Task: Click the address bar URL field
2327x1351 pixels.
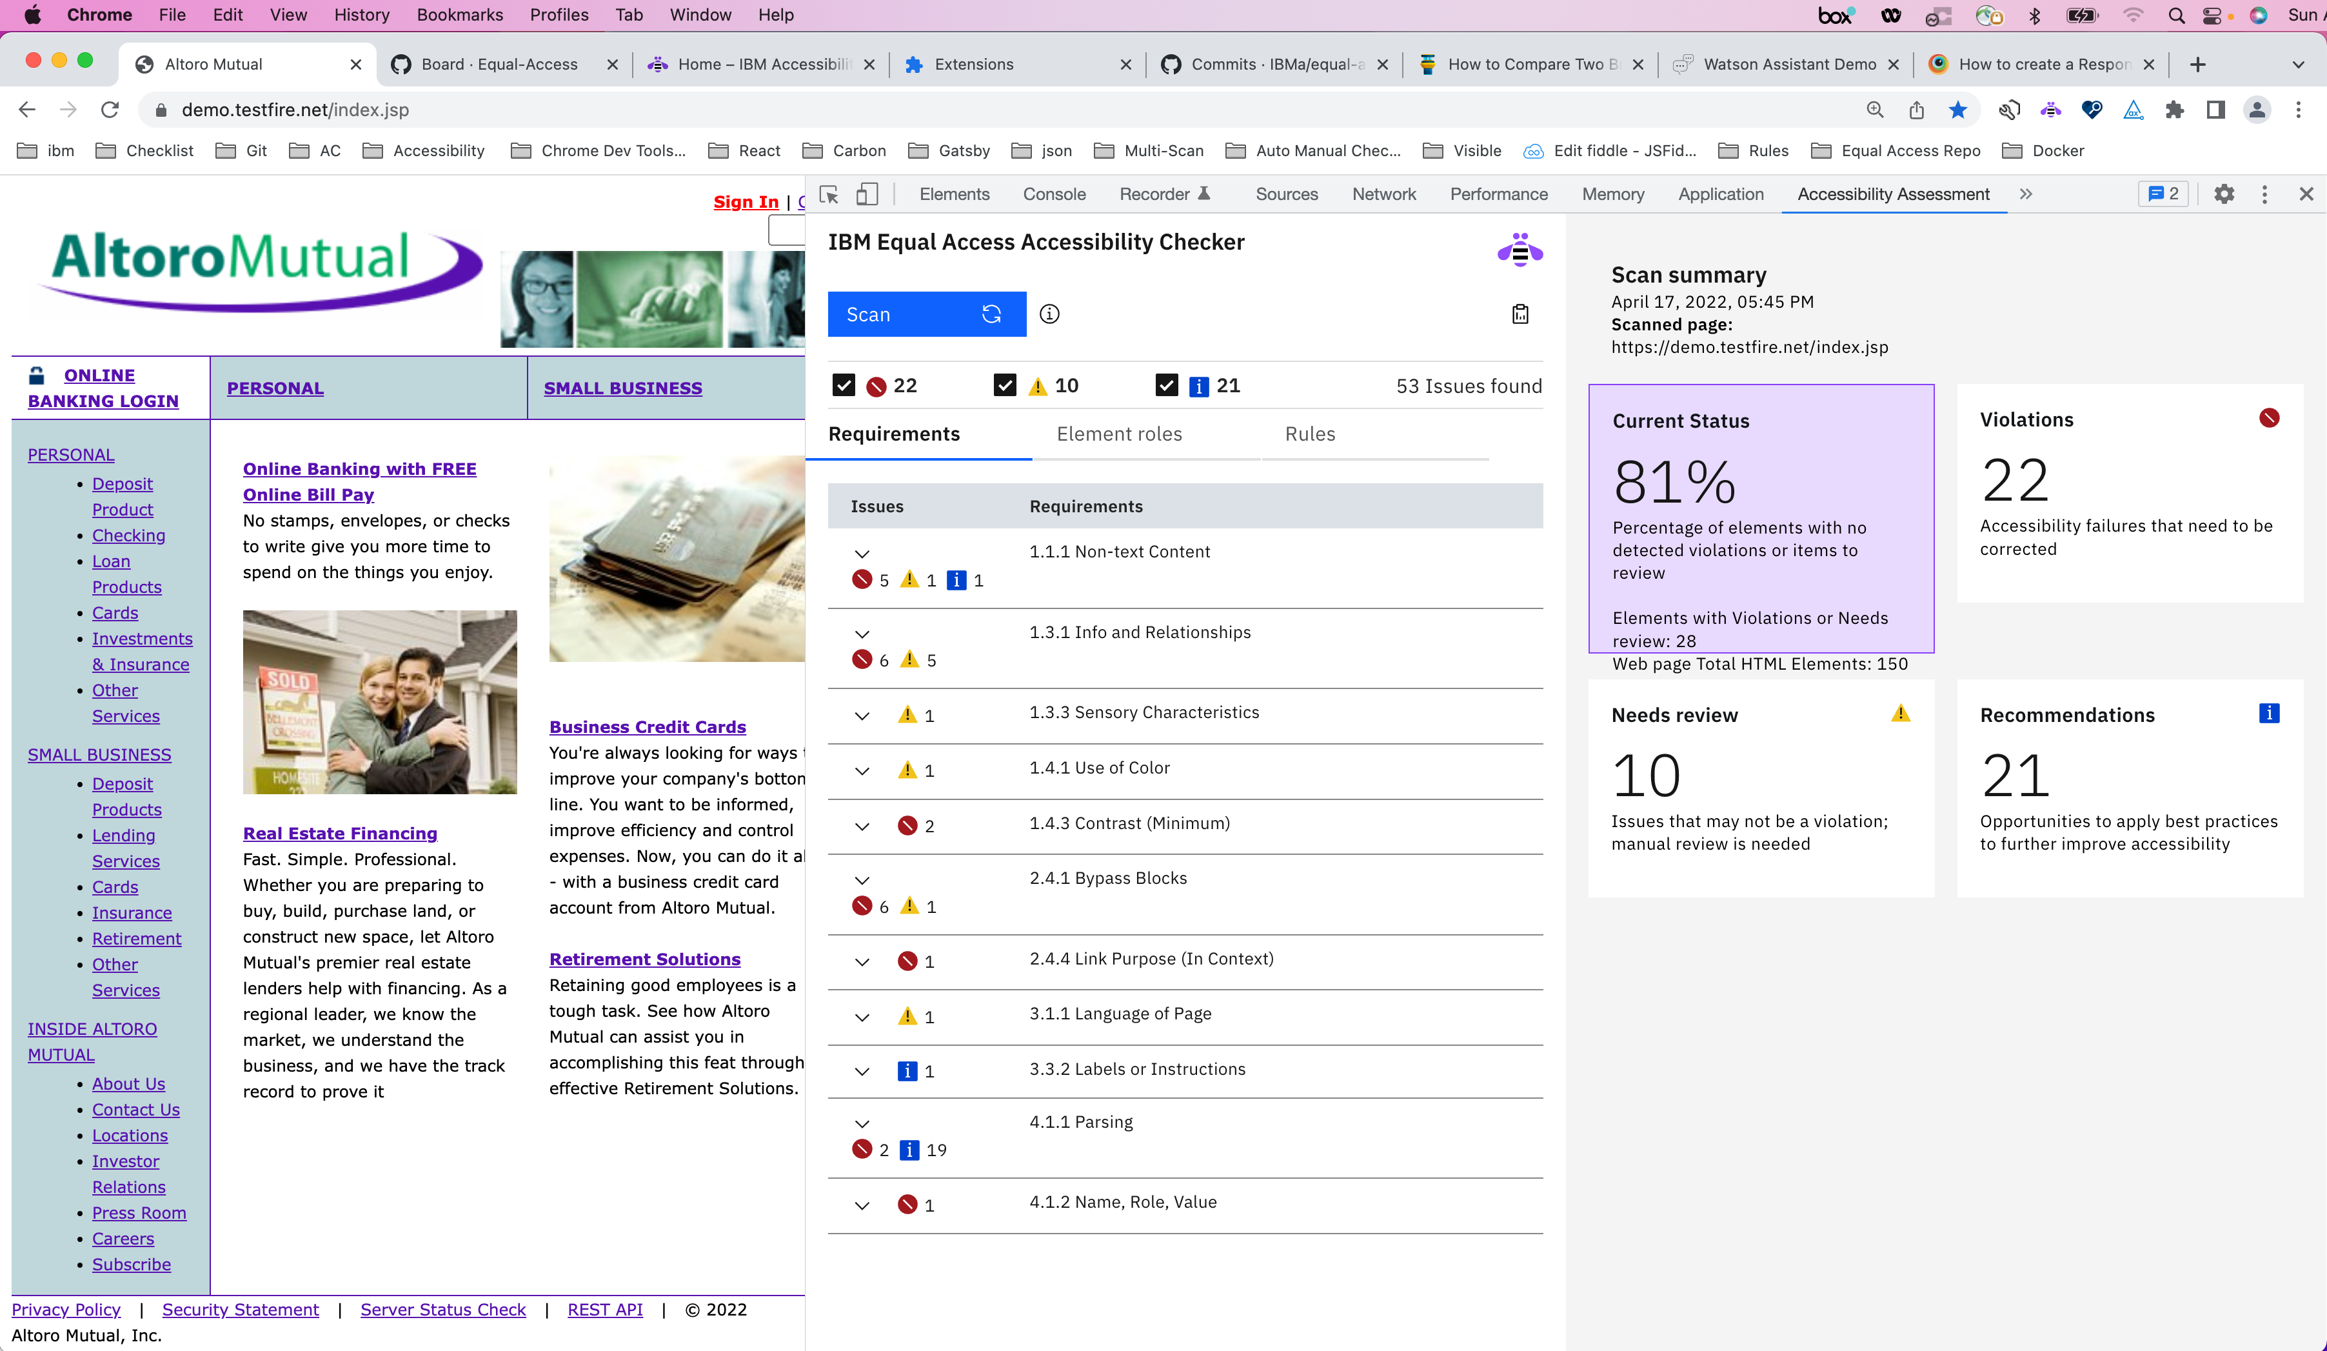Action: coord(997,110)
